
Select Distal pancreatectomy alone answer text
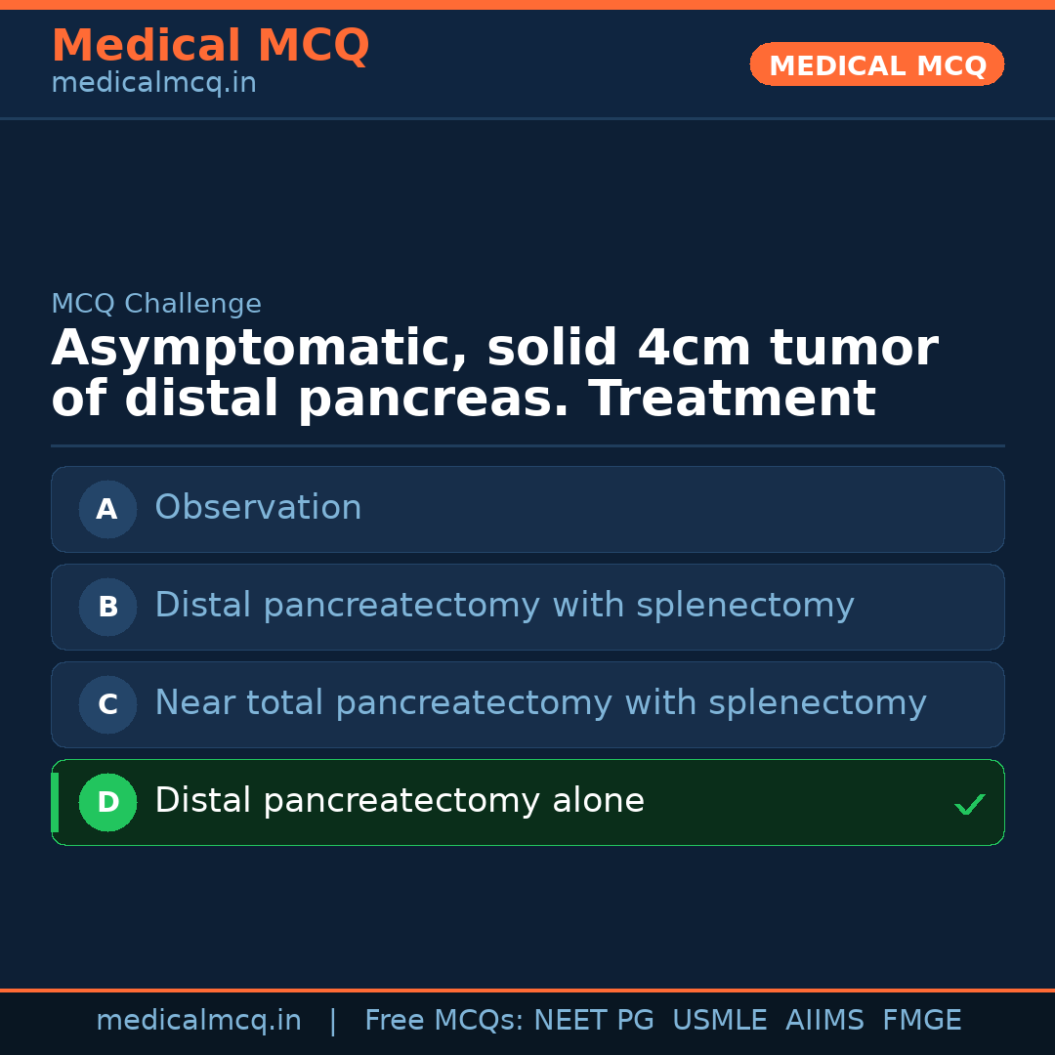400,801
